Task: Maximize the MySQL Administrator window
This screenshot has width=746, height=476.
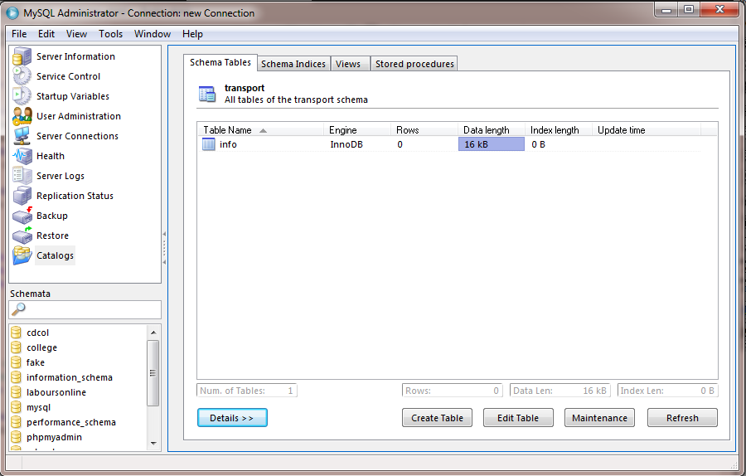Action: point(689,9)
